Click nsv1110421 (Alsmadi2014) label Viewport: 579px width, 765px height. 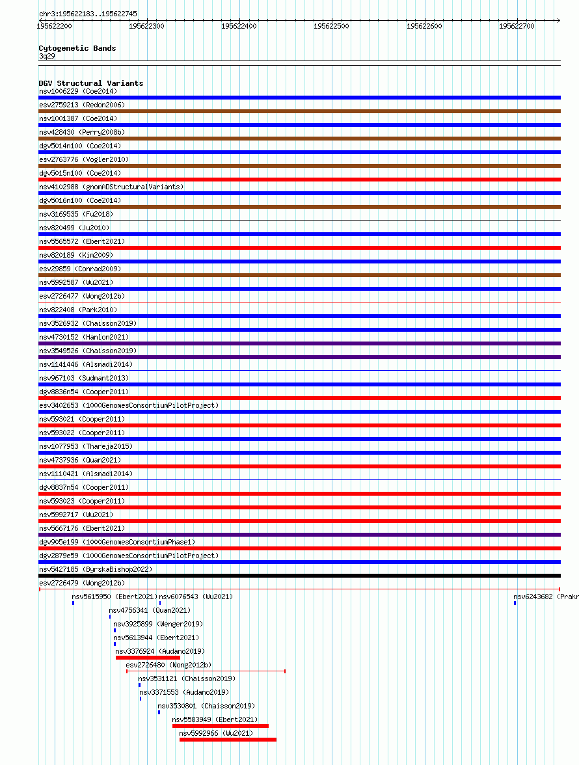[x=86, y=474]
